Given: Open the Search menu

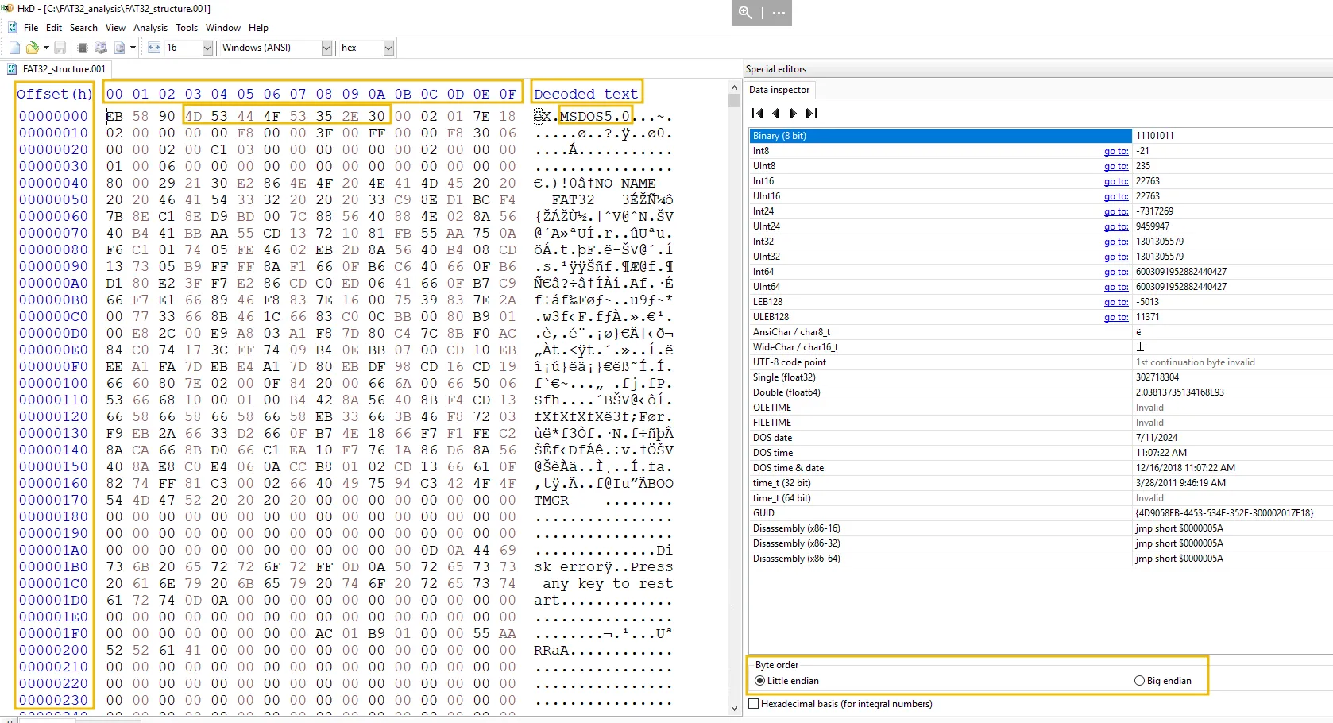Looking at the screenshot, I should [x=83, y=27].
